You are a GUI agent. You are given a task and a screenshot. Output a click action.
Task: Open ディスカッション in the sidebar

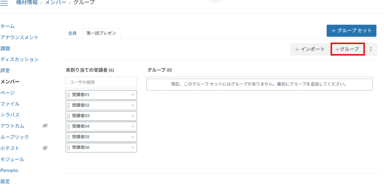click(x=20, y=59)
